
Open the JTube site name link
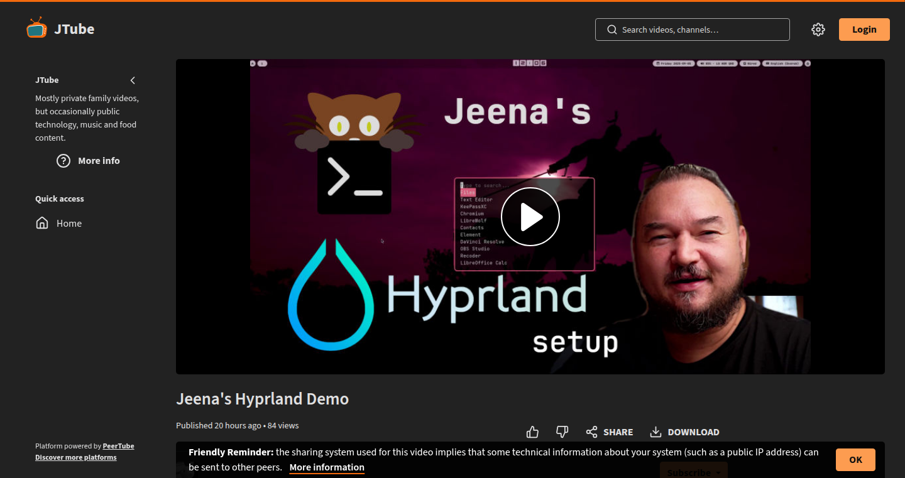74,29
